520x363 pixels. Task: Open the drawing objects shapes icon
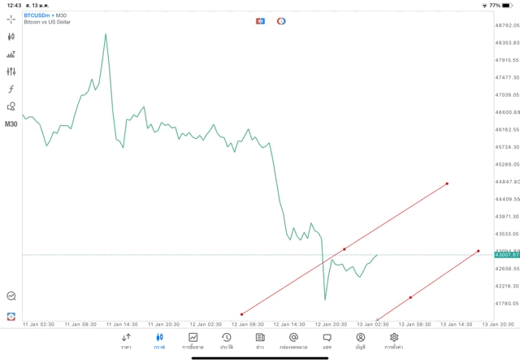point(11,106)
